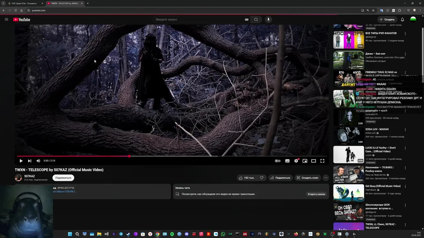Switch to the FVD Speed Dial tab
424x238 pixels.
tap(24, 3)
